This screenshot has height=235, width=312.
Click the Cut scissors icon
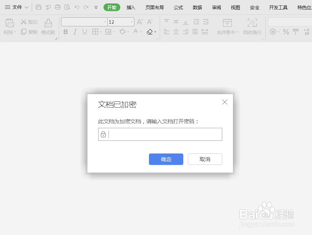point(23,22)
